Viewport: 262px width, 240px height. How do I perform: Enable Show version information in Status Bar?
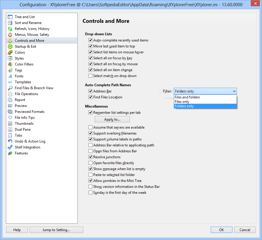click(x=90, y=187)
